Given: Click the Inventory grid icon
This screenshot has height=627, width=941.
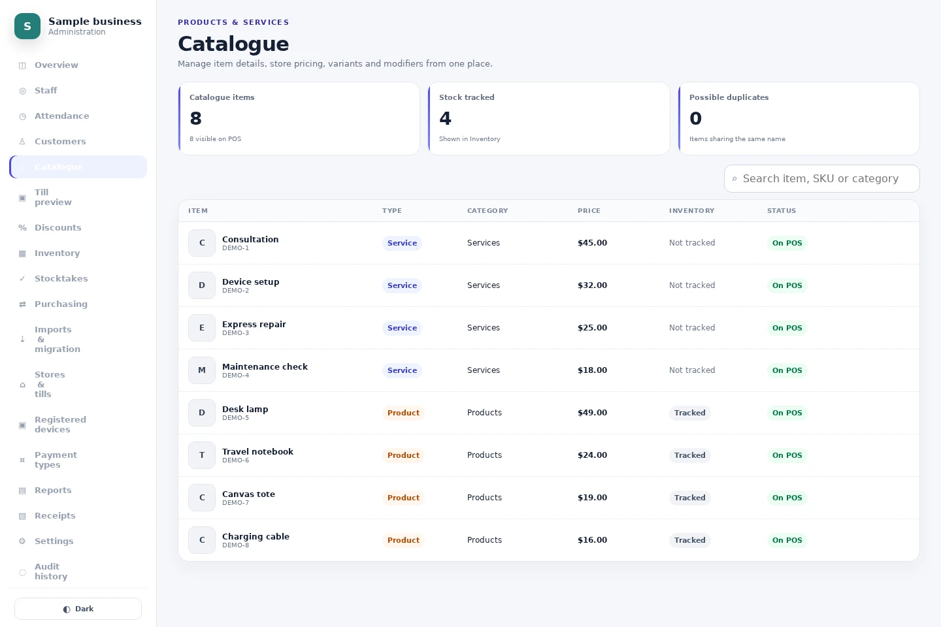Looking at the screenshot, I should (x=22, y=253).
